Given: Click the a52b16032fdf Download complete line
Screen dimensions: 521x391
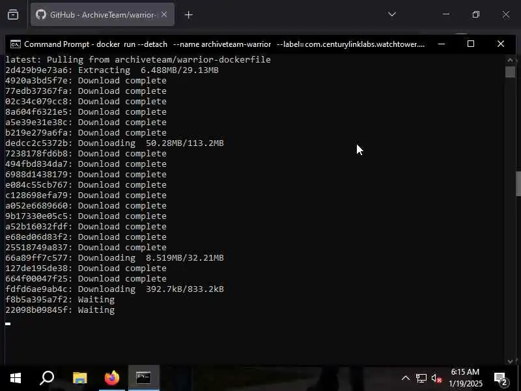Looking at the screenshot, I should click(86, 226).
